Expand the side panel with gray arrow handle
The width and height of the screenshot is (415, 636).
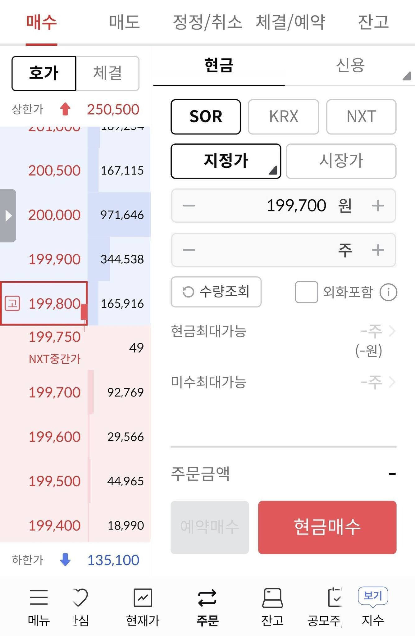[8, 216]
